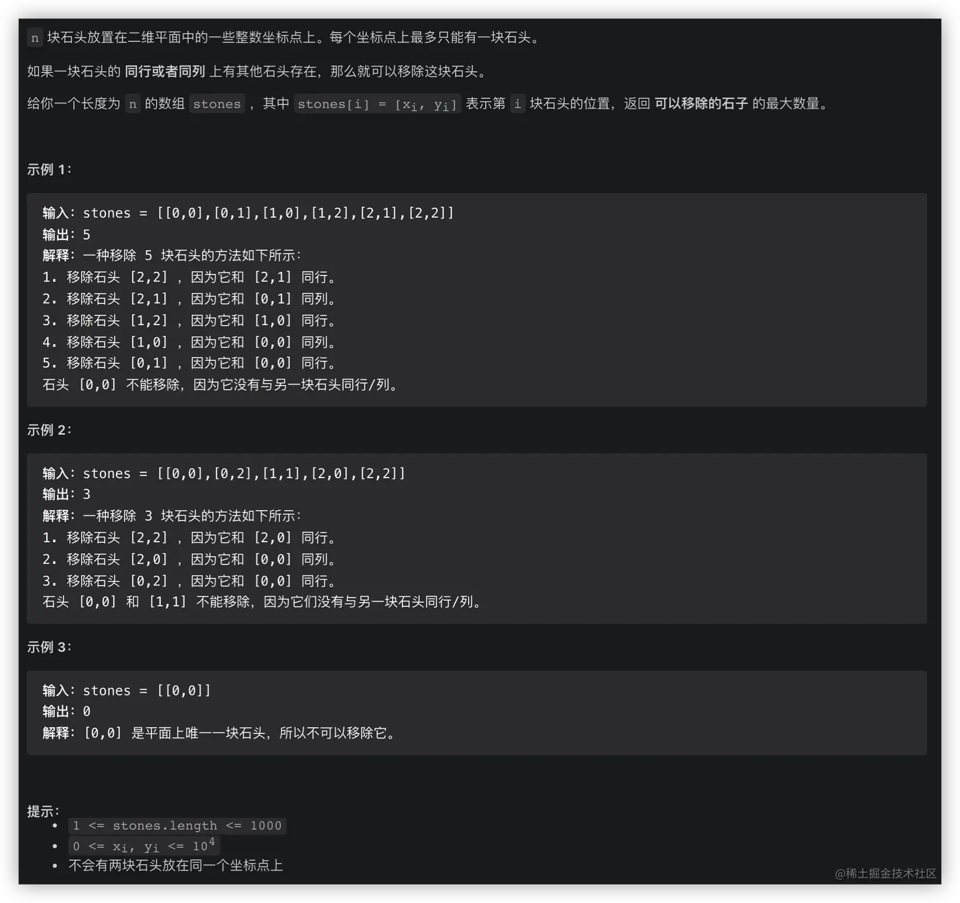Click the constraint "1 <= stones.length <= 1000"

[x=177, y=826]
